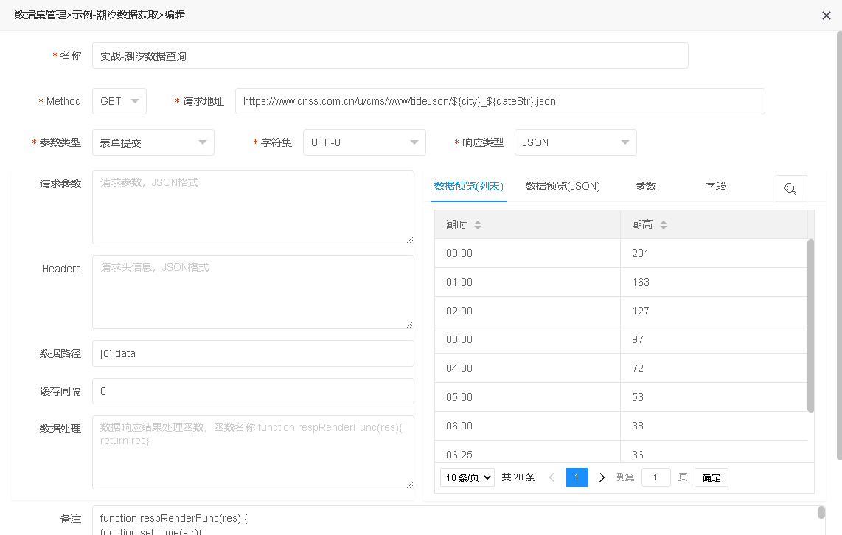Switch to the 参数 tab
Image resolution: width=842 pixels, height=535 pixels.
coord(646,186)
